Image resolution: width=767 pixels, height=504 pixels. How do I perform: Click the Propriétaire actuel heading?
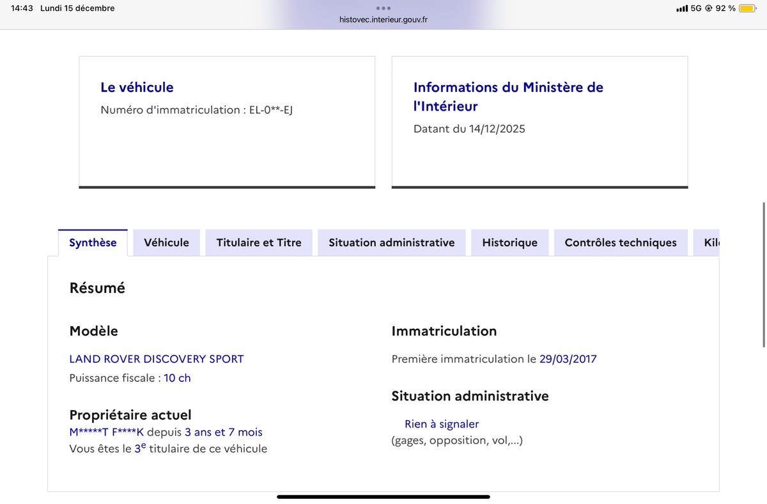coord(130,415)
